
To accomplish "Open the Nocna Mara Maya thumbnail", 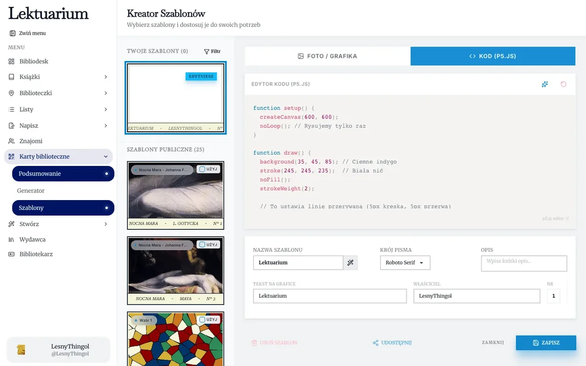I will 175,270.
